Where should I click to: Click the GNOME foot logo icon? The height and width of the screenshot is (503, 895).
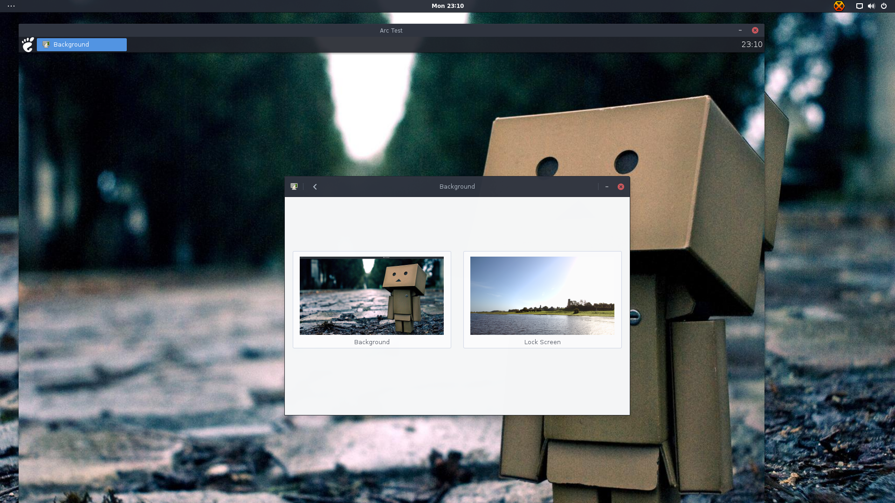click(28, 45)
